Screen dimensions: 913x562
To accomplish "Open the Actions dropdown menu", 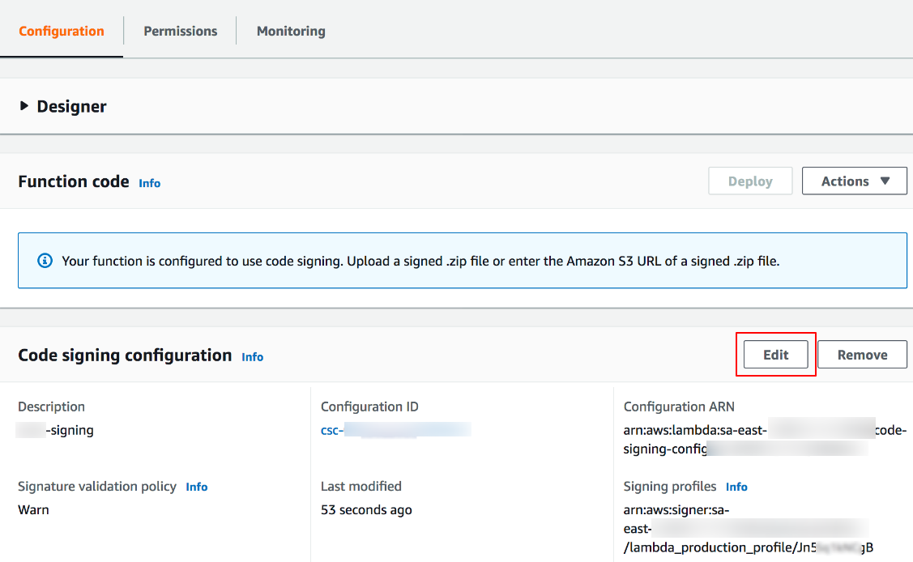I will pos(854,181).
